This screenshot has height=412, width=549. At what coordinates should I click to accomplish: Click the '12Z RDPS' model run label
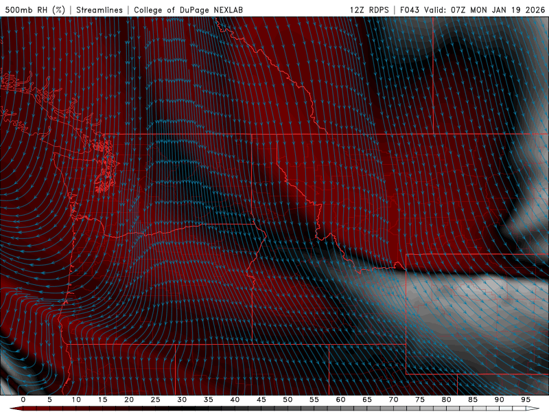coord(369,10)
